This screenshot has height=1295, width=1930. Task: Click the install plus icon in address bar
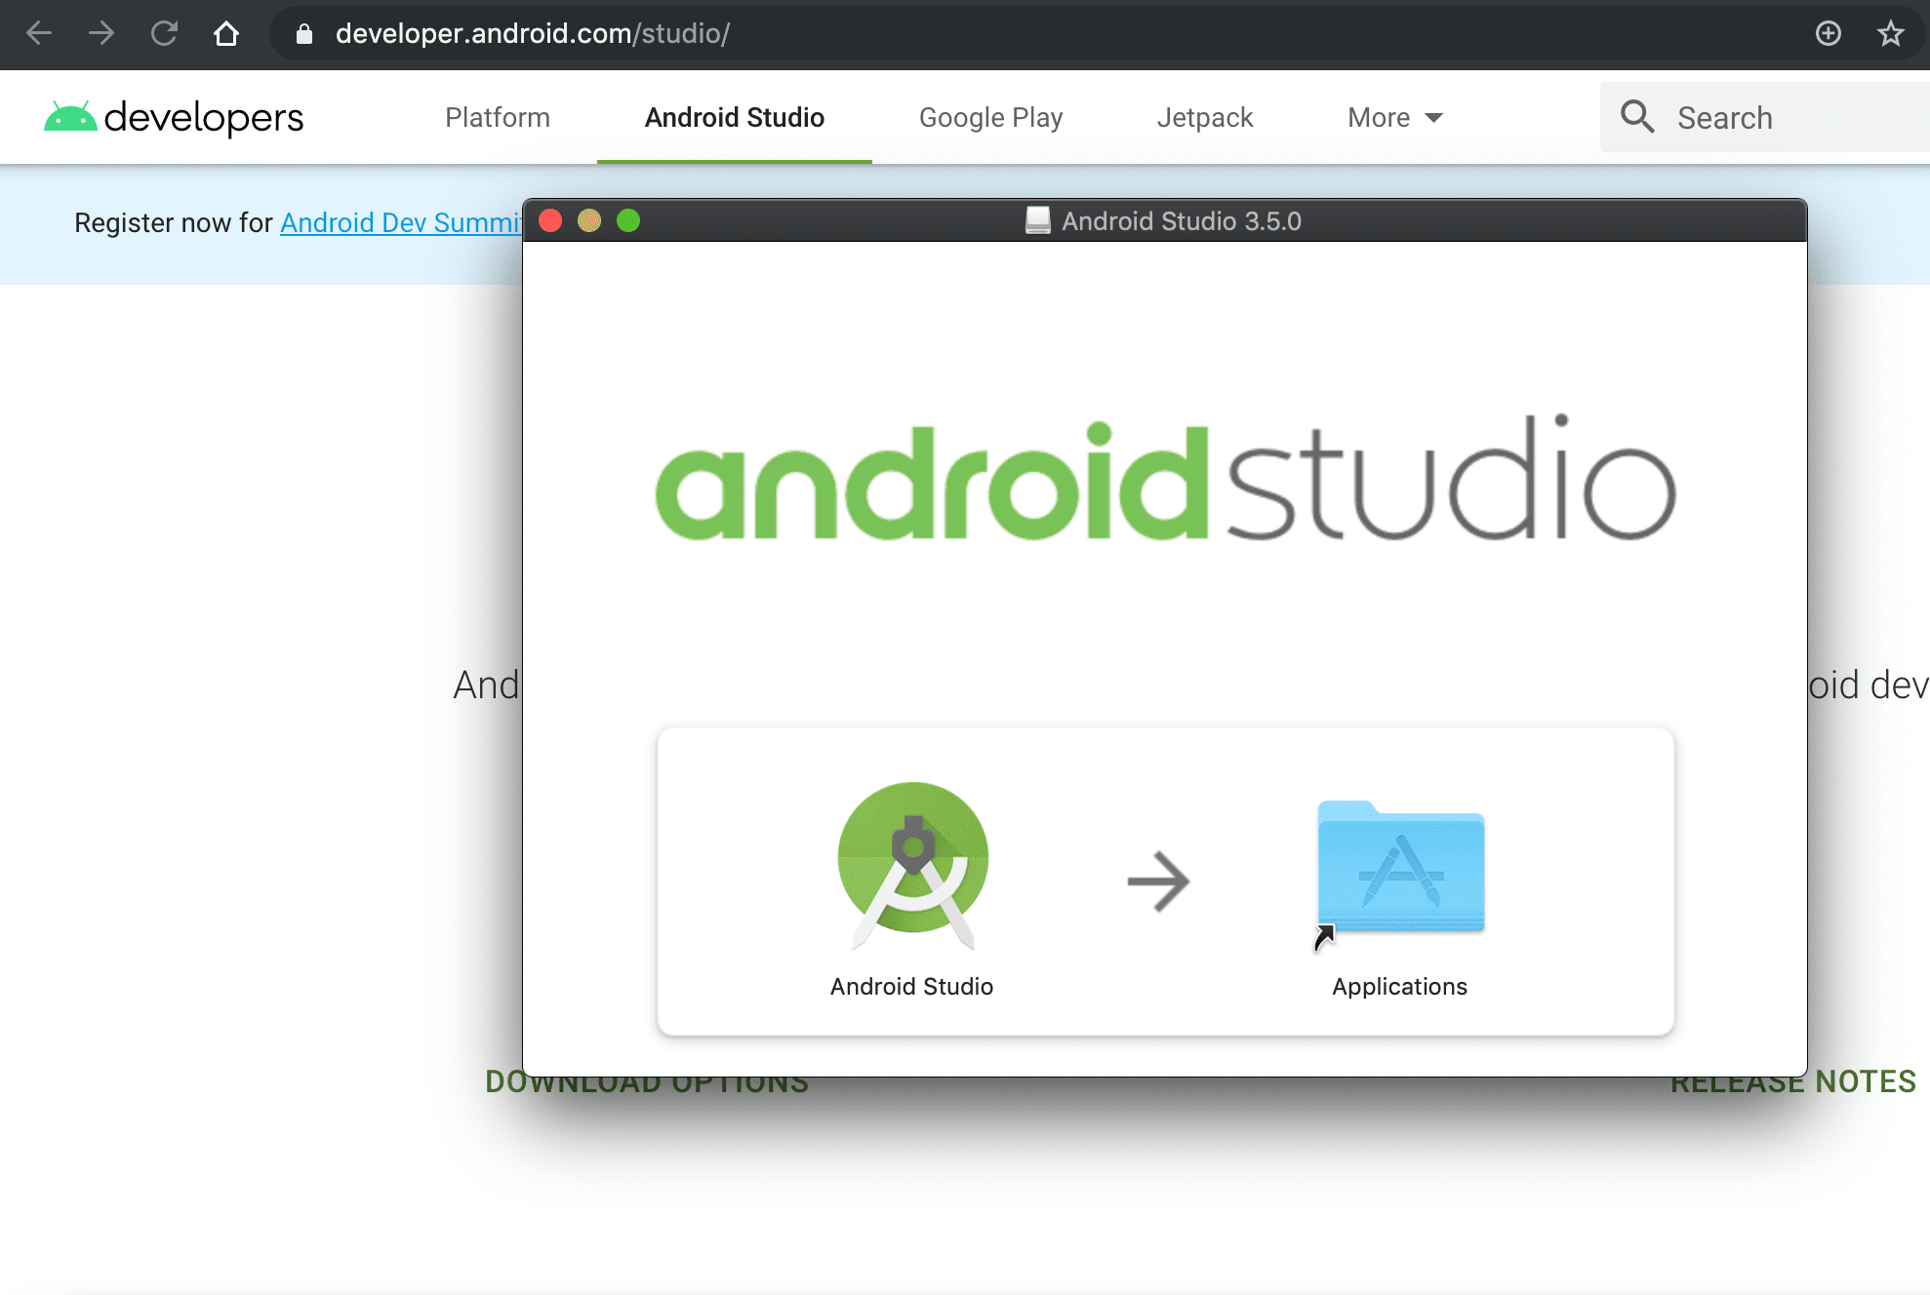pos(1829,33)
